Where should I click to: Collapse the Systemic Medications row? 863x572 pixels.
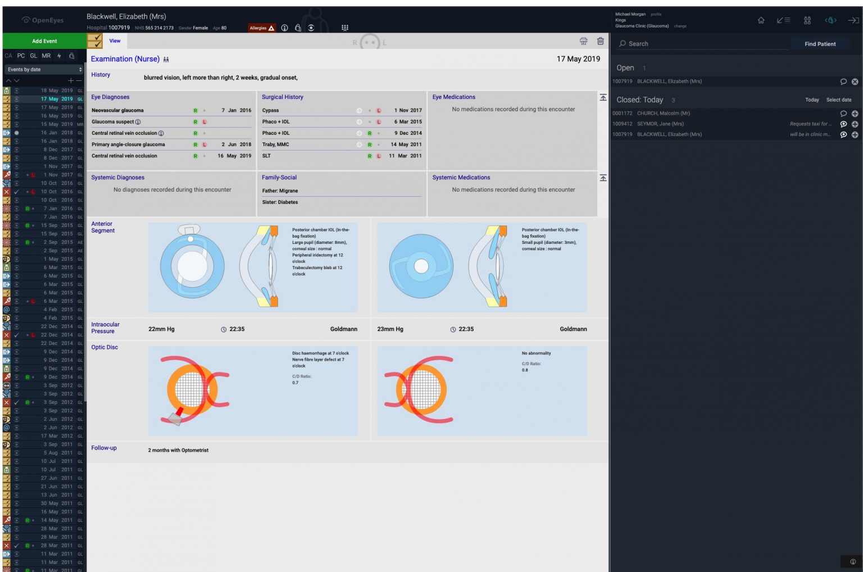(x=603, y=178)
